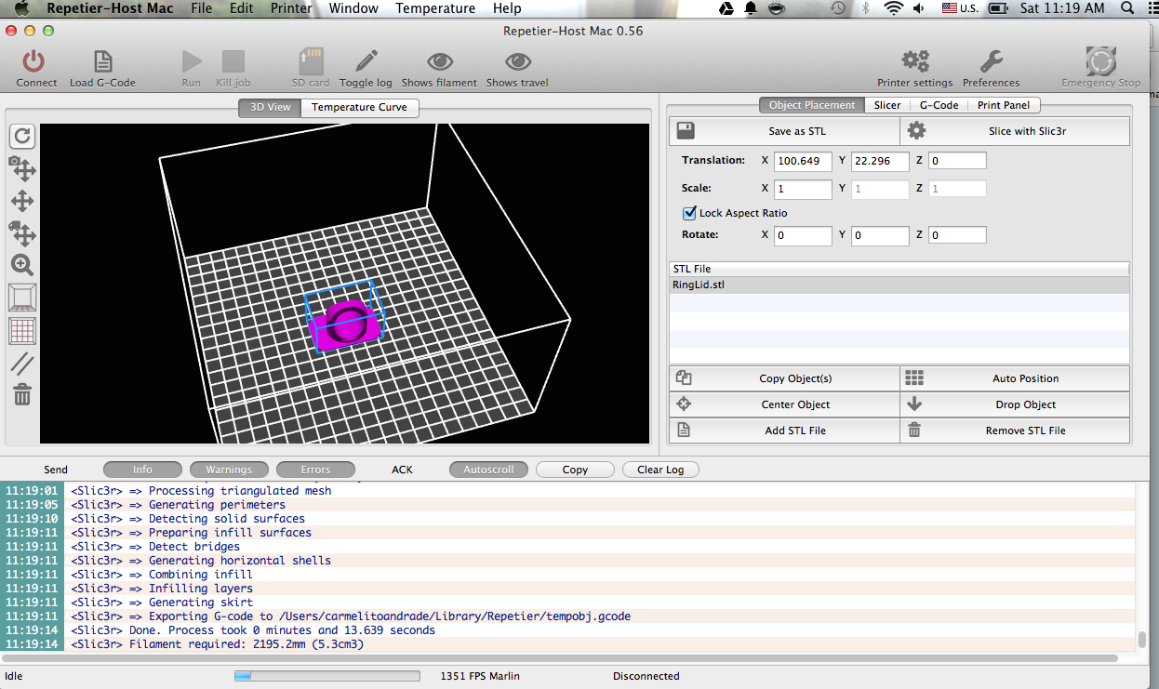
Task: Click the log's horizontal scrollbar
Action: pos(560,657)
